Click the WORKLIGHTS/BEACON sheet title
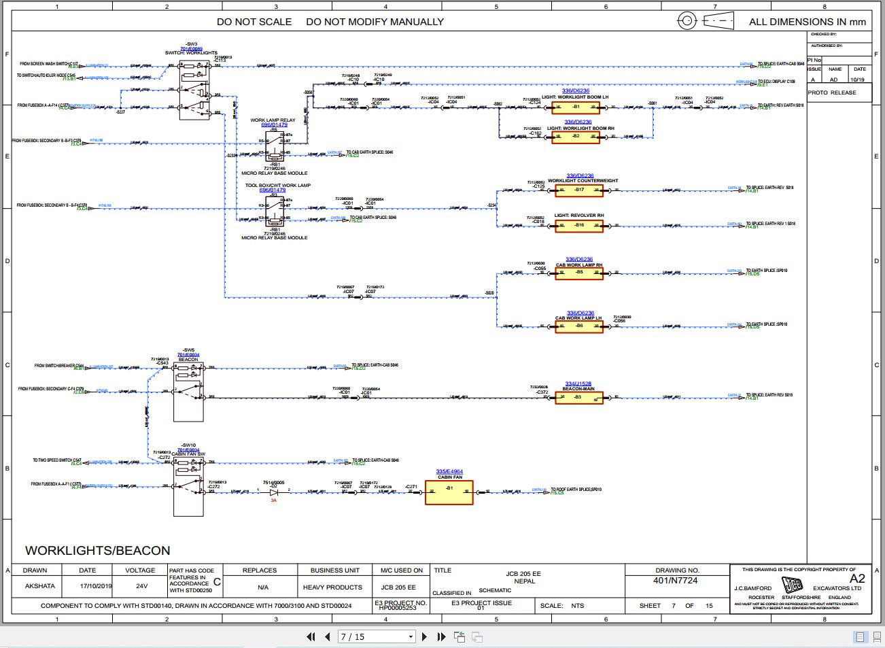The width and height of the screenshot is (885, 648). pos(98,550)
